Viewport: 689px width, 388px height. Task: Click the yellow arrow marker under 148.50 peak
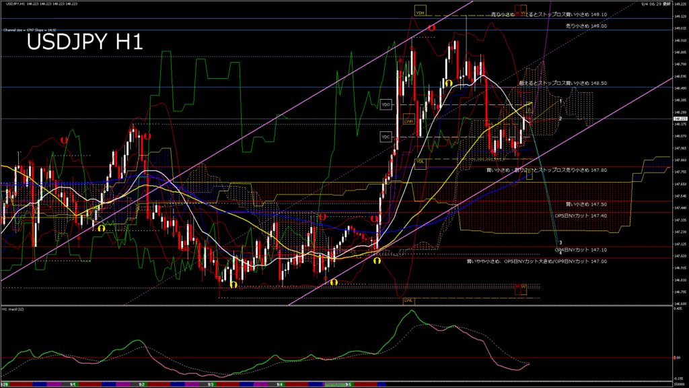pyautogui.click(x=448, y=82)
